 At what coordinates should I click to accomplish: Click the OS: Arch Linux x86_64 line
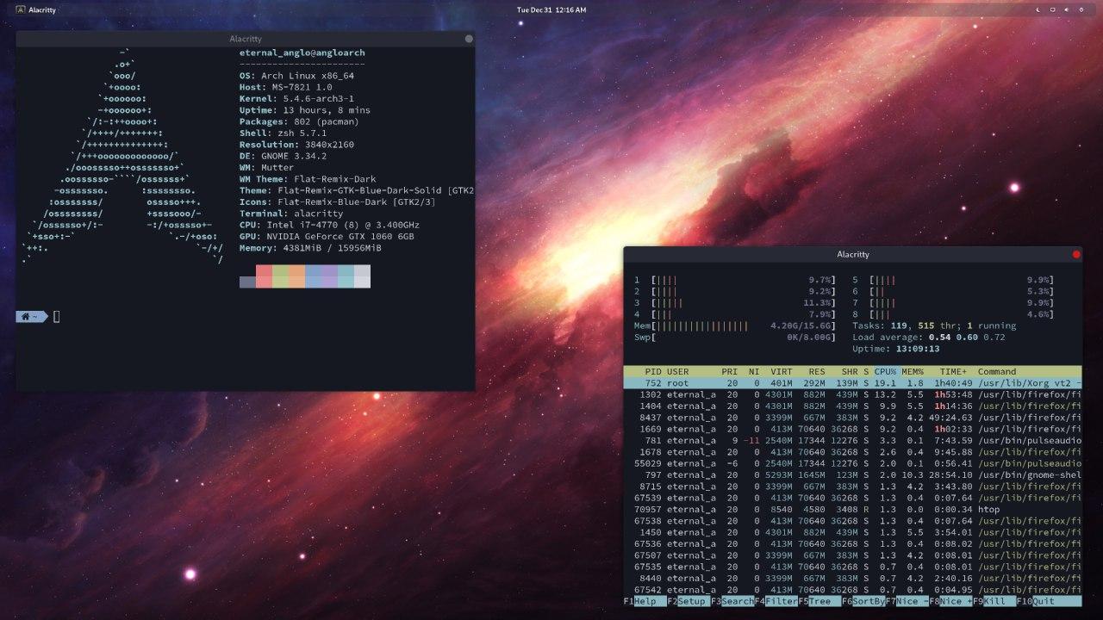coord(296,76)
